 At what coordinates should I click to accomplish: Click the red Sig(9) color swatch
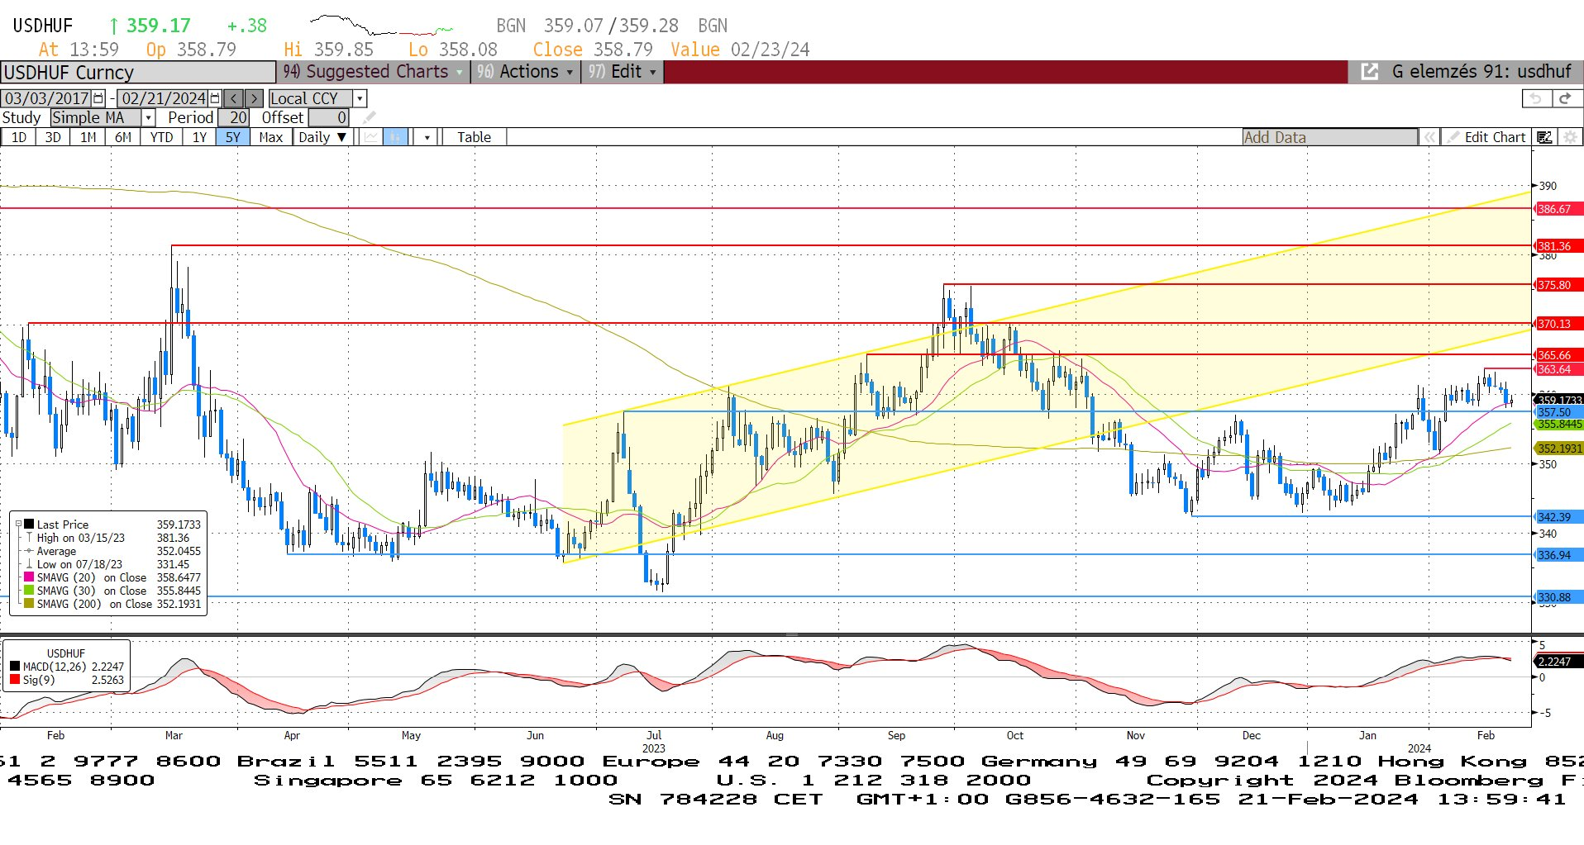point(15,680)
